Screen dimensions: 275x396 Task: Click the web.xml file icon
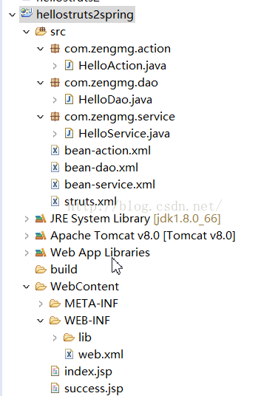click(69, 354)
